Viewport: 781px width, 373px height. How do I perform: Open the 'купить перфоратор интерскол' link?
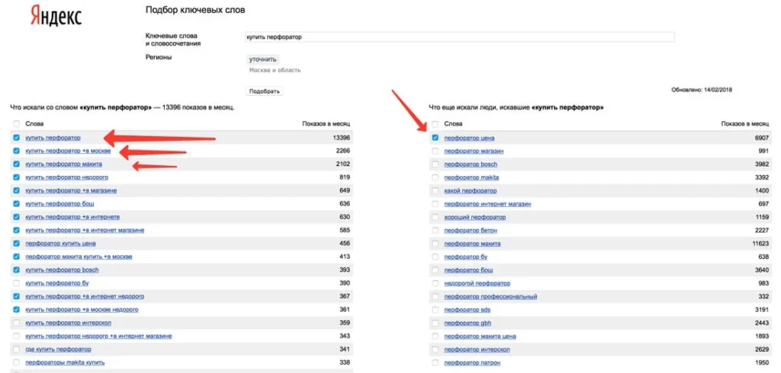(68, 323)
